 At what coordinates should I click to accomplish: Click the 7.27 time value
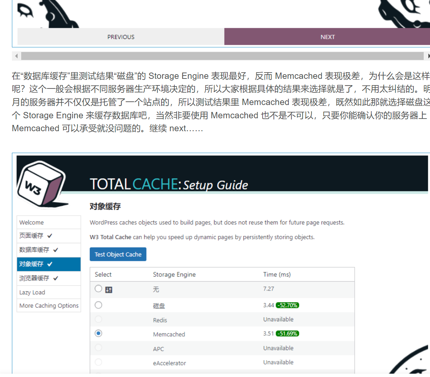click(269, 289)
